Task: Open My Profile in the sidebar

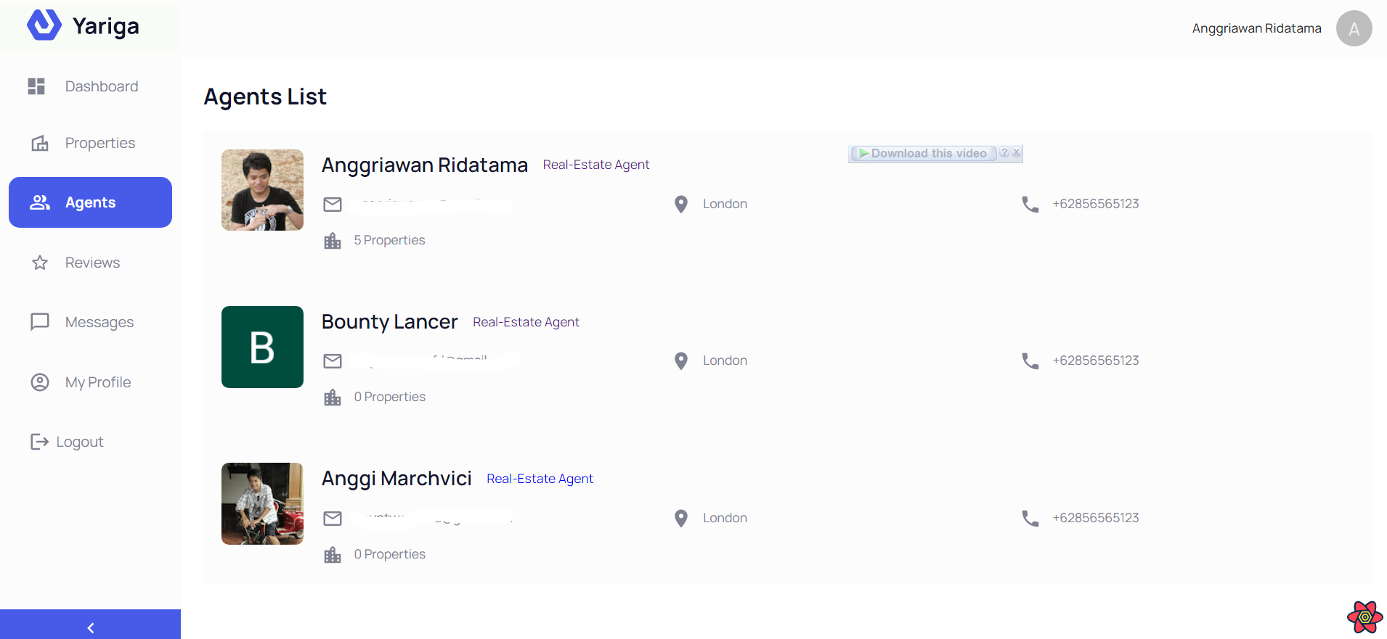Action: click(90, 382)
